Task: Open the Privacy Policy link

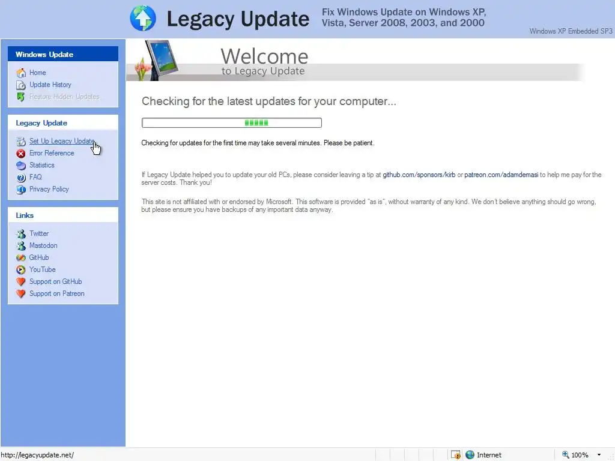Action: tap(49, 189)
